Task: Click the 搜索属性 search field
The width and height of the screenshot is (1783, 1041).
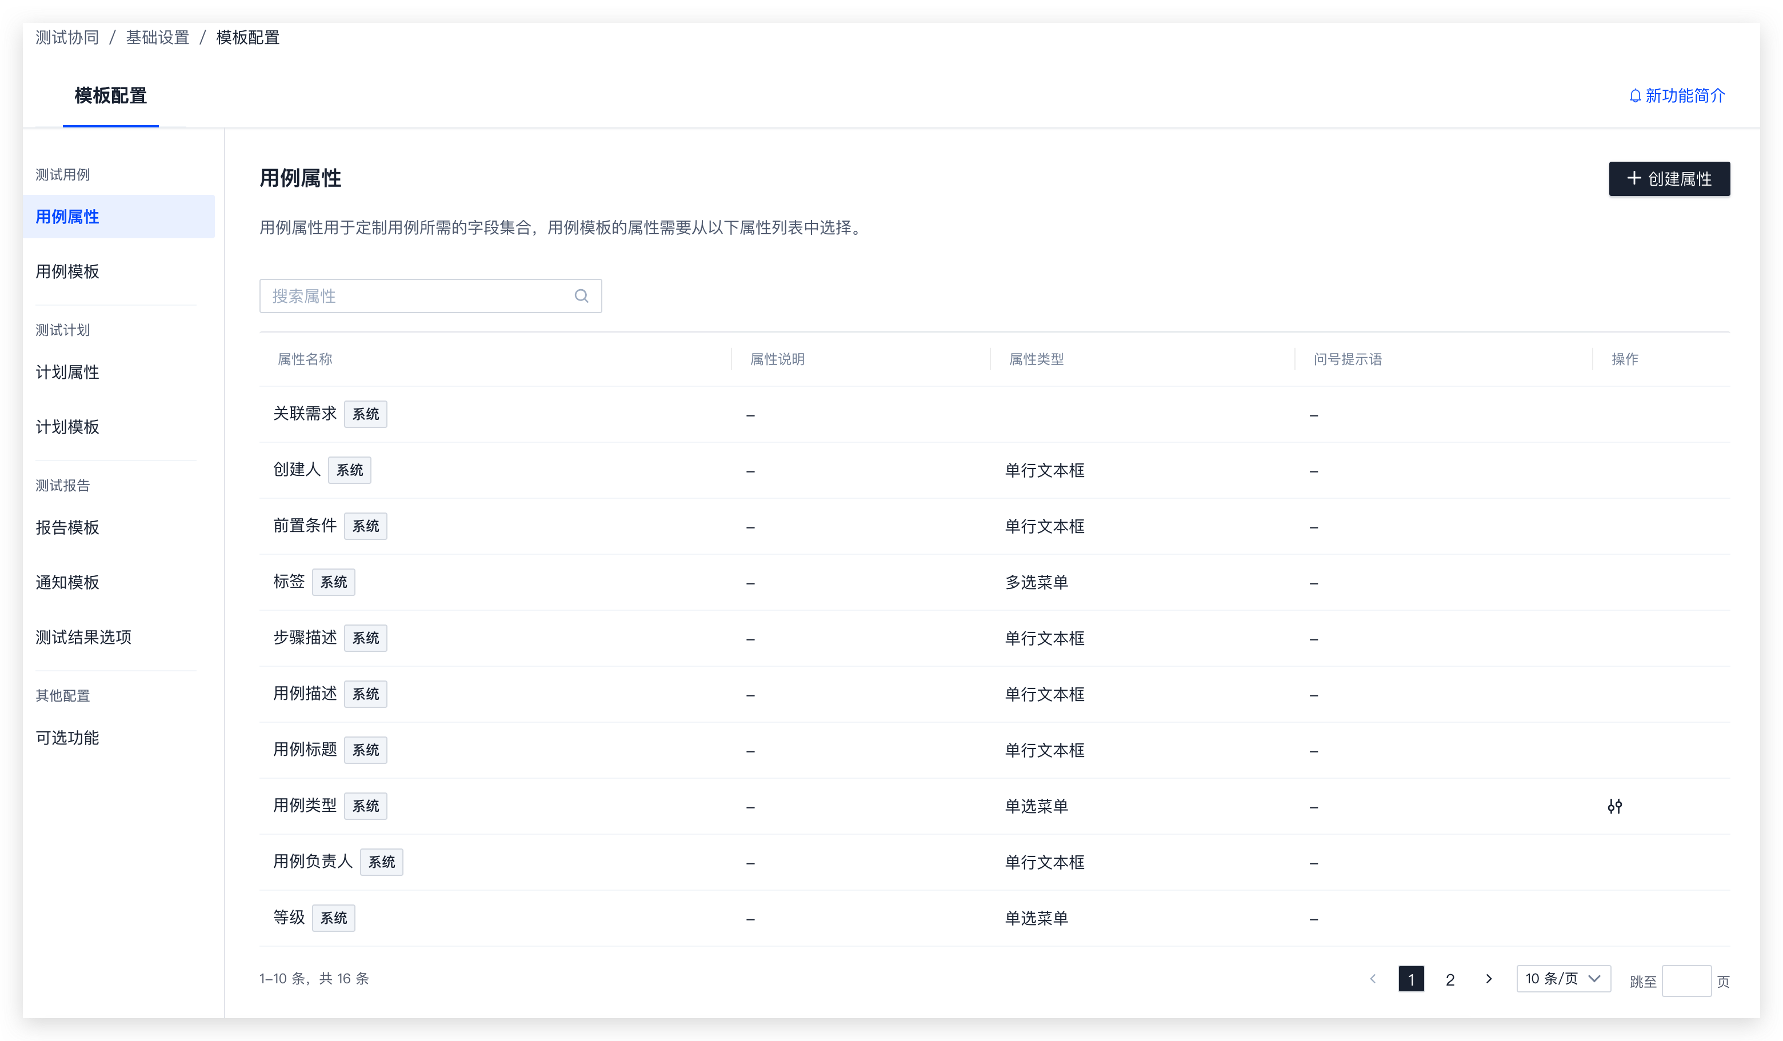Action: coord(430,297)
